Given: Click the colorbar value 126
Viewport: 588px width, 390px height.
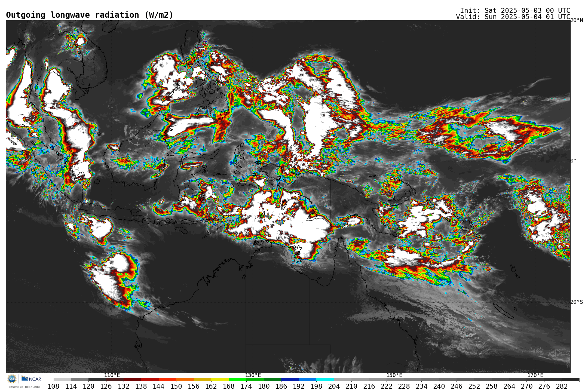Looking at the screenshot, I should point(106,386).
